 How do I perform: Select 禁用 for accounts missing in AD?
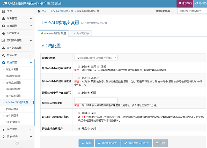(x=89, y=66)
